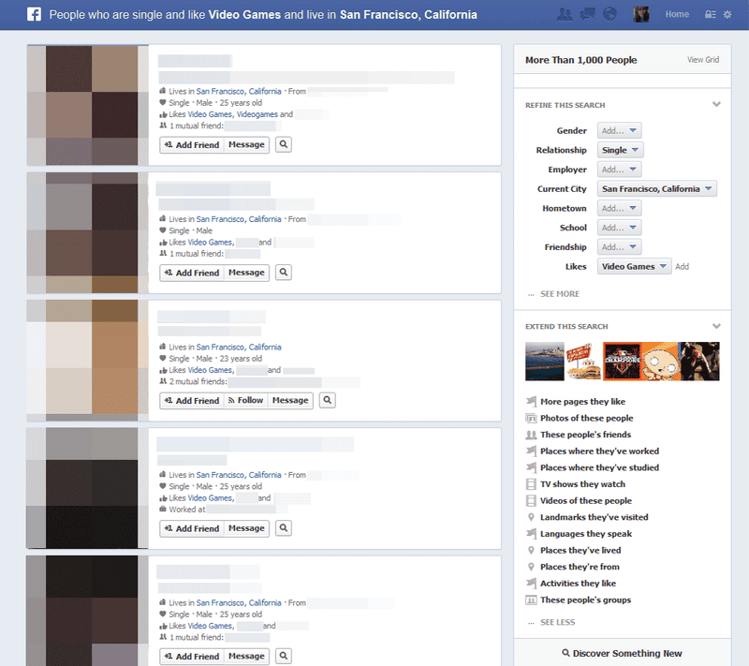The width and height of the screenshot is (749, 666).
Task: Open Likes Video Games dropdown
Action: pyautogui.click(x=634, y=267)
